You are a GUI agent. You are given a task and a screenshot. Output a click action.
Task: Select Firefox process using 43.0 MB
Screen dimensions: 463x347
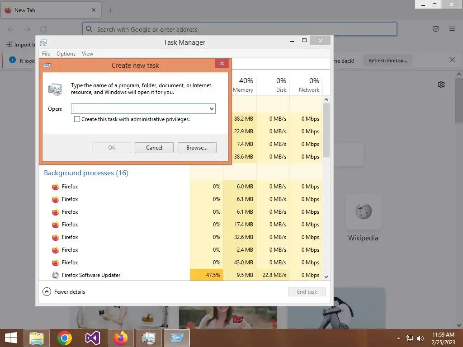point(180,263)
